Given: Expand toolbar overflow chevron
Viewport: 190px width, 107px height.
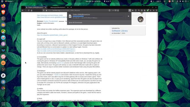Looking at the screenshot, I should point(153,10).
